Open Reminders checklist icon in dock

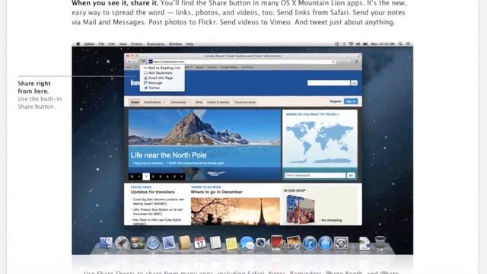point(215,243)
